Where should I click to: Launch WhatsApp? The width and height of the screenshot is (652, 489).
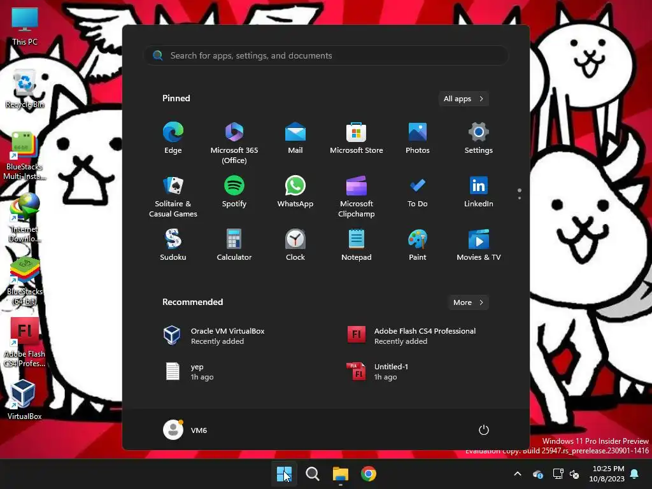(295, 192)
